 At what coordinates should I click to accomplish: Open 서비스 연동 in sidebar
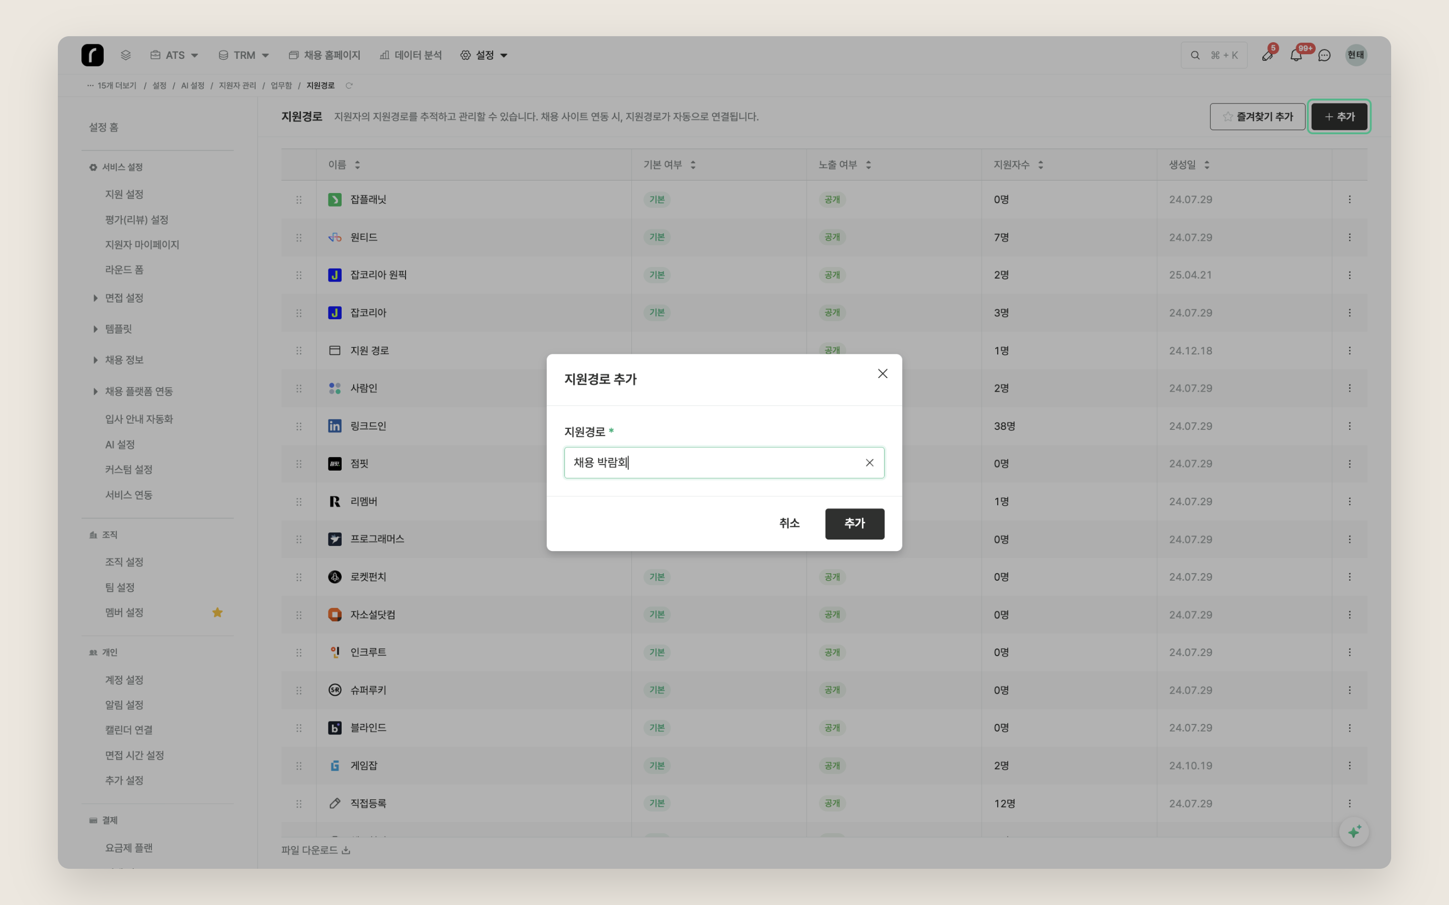click(x=129, y=495)
